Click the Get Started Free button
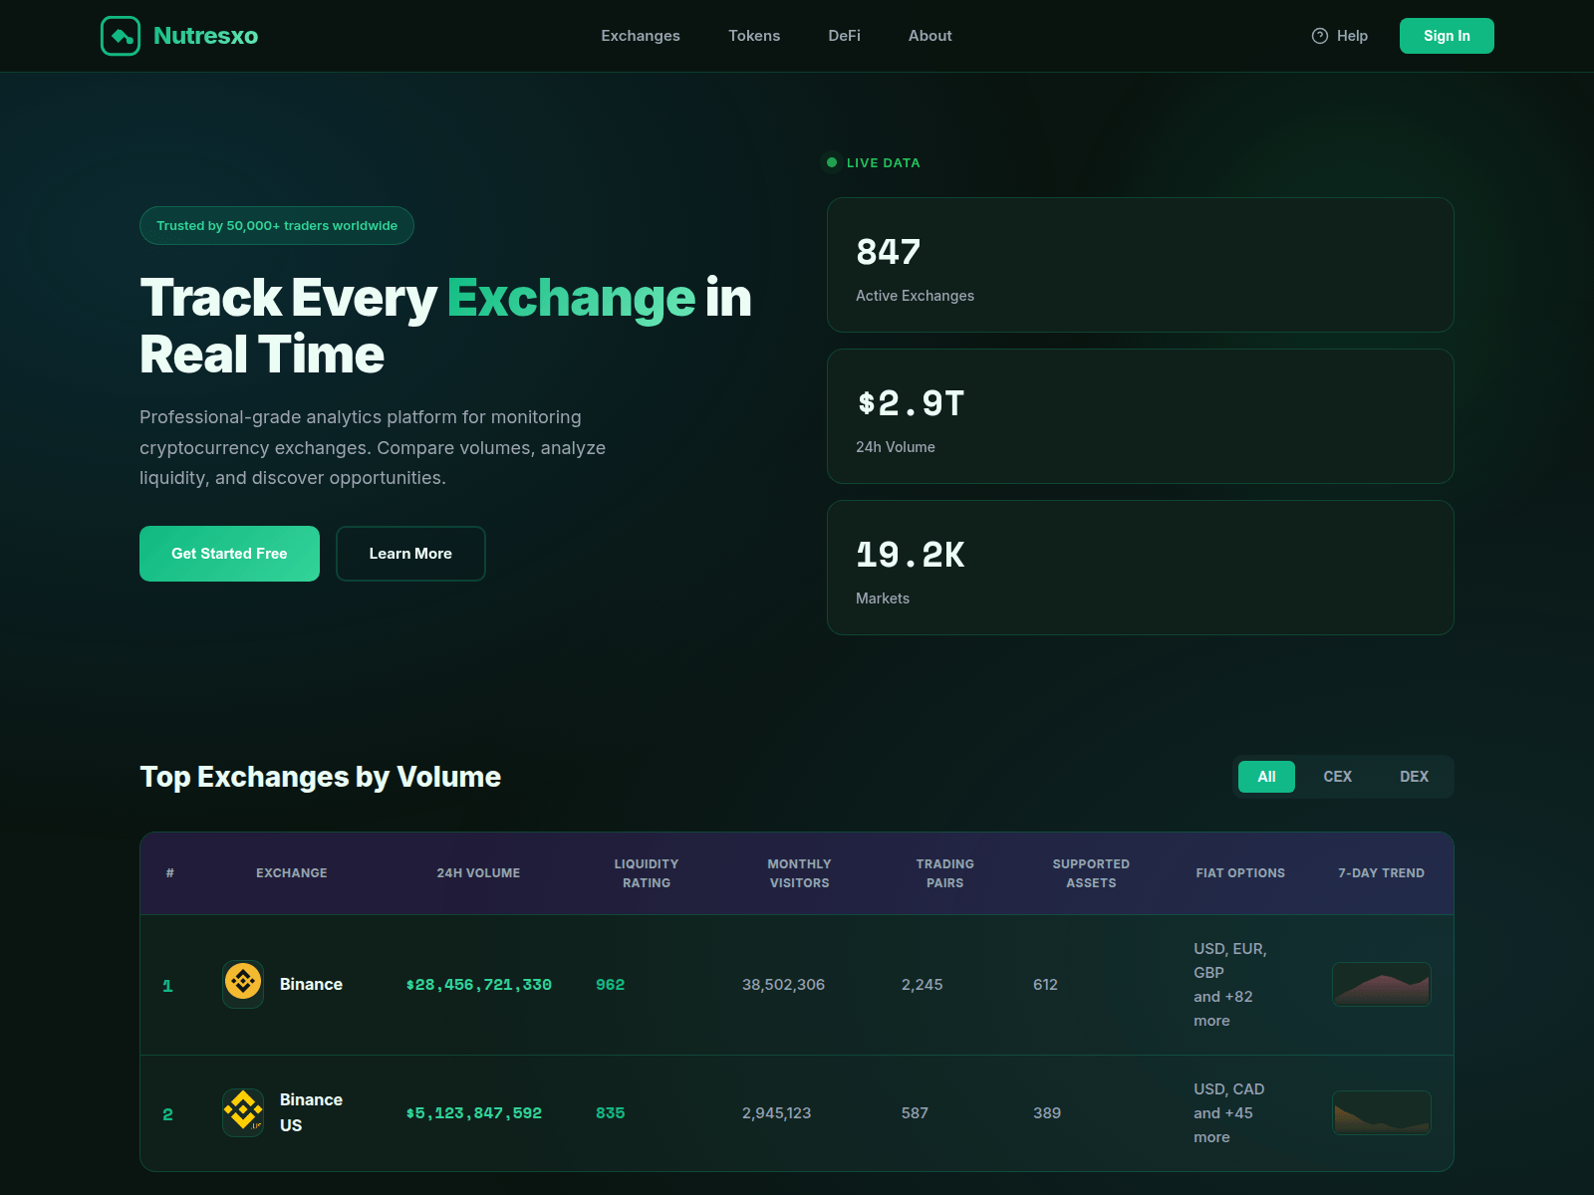The image size is (1594, 1195). (x=229, y=554)
